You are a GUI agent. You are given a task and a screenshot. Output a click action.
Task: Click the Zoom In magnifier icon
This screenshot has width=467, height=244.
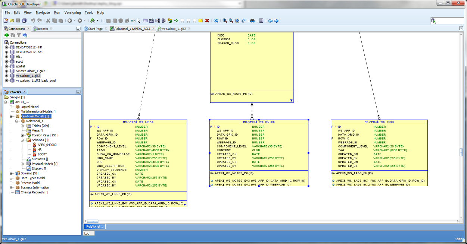pos(225,20)
